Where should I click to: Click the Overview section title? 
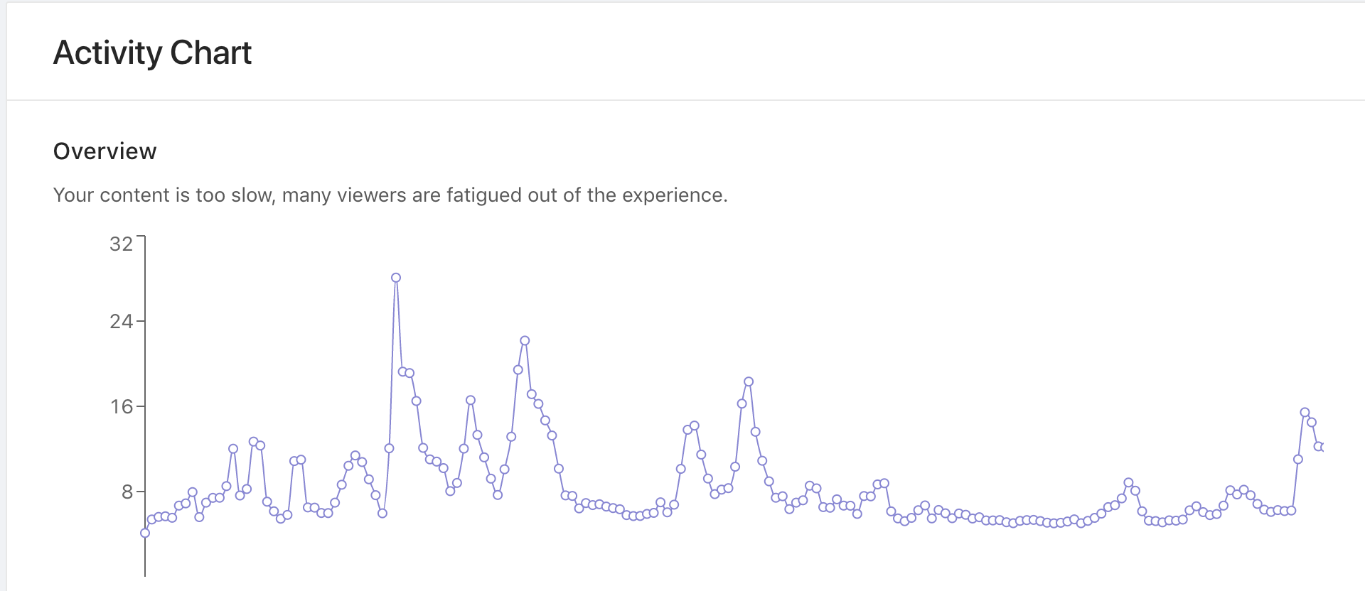(105, 151)
